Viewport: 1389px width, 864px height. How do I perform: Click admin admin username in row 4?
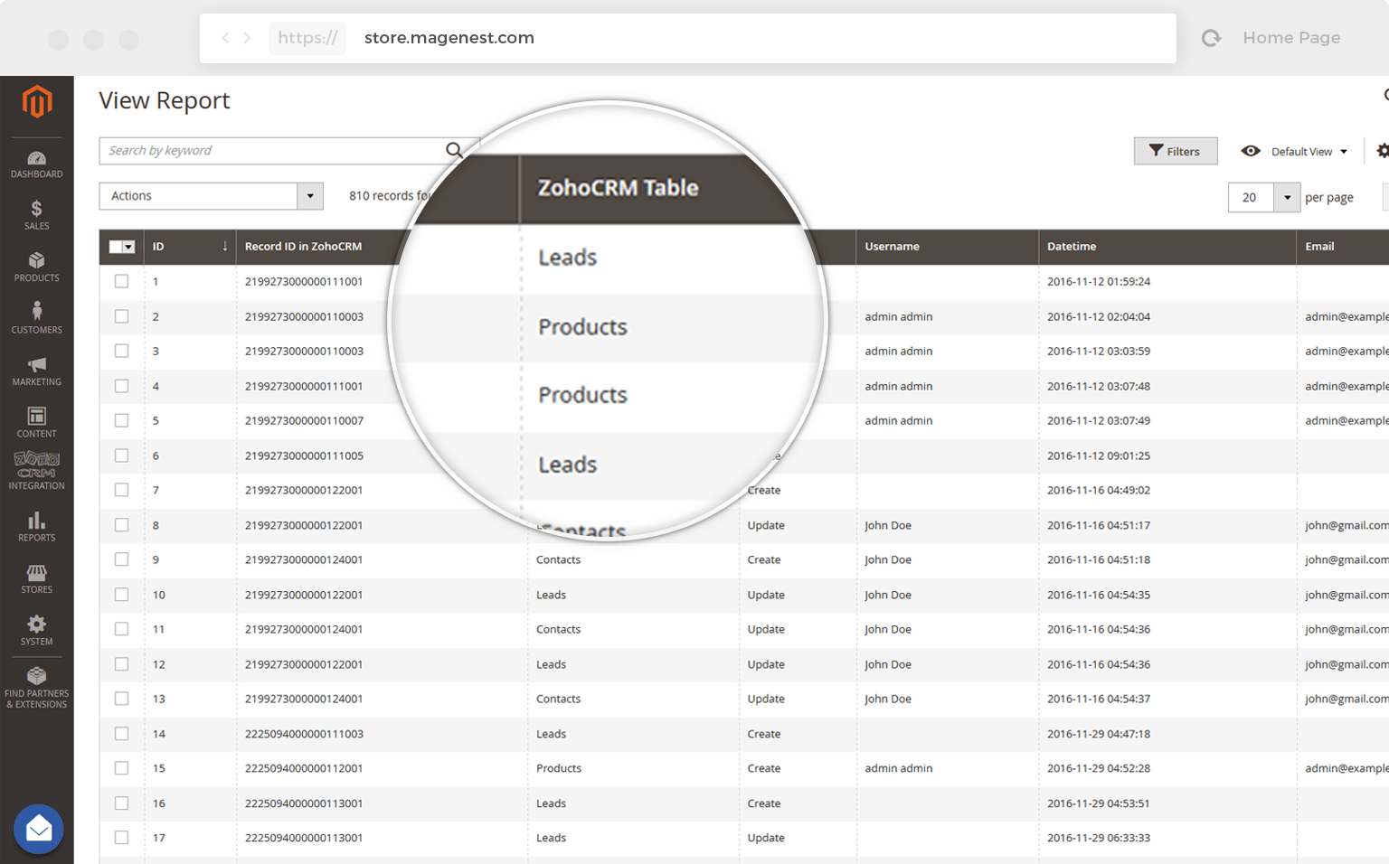(898, 386)
